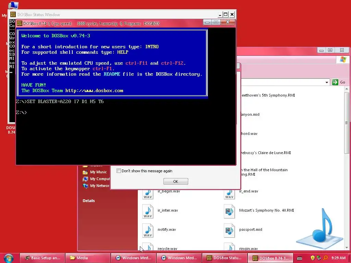Select the ir_inter.wav file icon
The height and width of the screenshot is (263, 351).
148,211
